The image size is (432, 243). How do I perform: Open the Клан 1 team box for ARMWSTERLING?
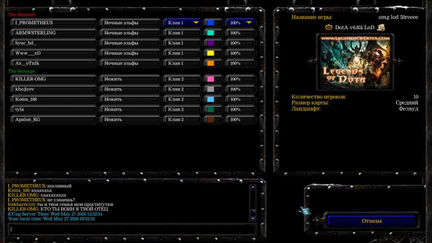coord(182,33)
